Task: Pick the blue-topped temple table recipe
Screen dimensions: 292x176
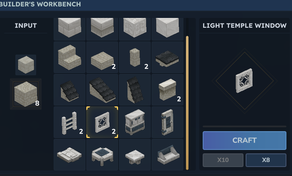Action: [102, 155]
